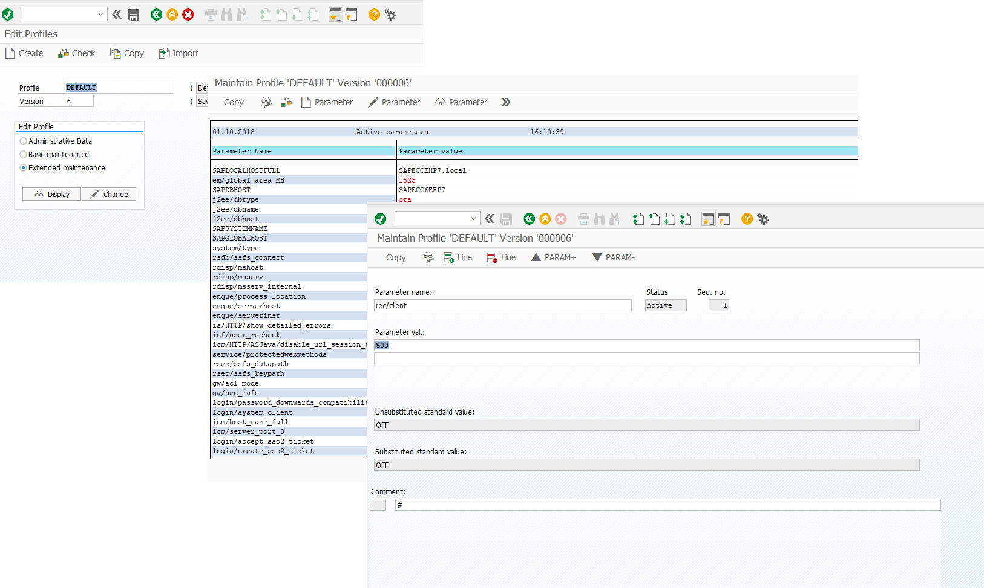The image size is (984, 588).
Task: Open command field dropdown in rec/client parameter window
Action: [474, 219]
